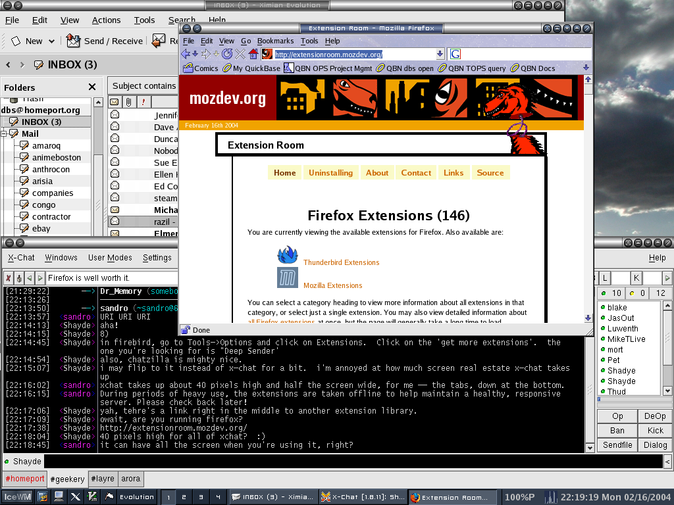The image size is (674, 505).
Task: Click the New message icon in Evolution
Action: coord(16,41)
